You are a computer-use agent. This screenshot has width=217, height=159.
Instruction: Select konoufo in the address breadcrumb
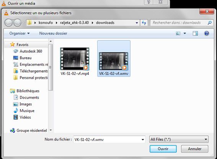click(46, 23)
